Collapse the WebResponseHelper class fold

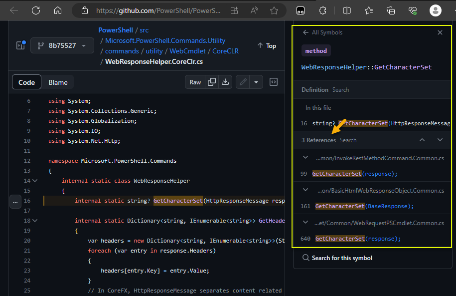(x=35, y=181)
